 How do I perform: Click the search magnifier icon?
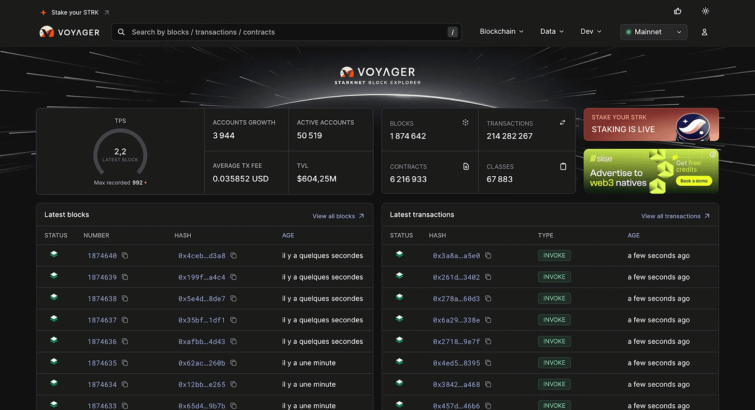pos(121,32)
